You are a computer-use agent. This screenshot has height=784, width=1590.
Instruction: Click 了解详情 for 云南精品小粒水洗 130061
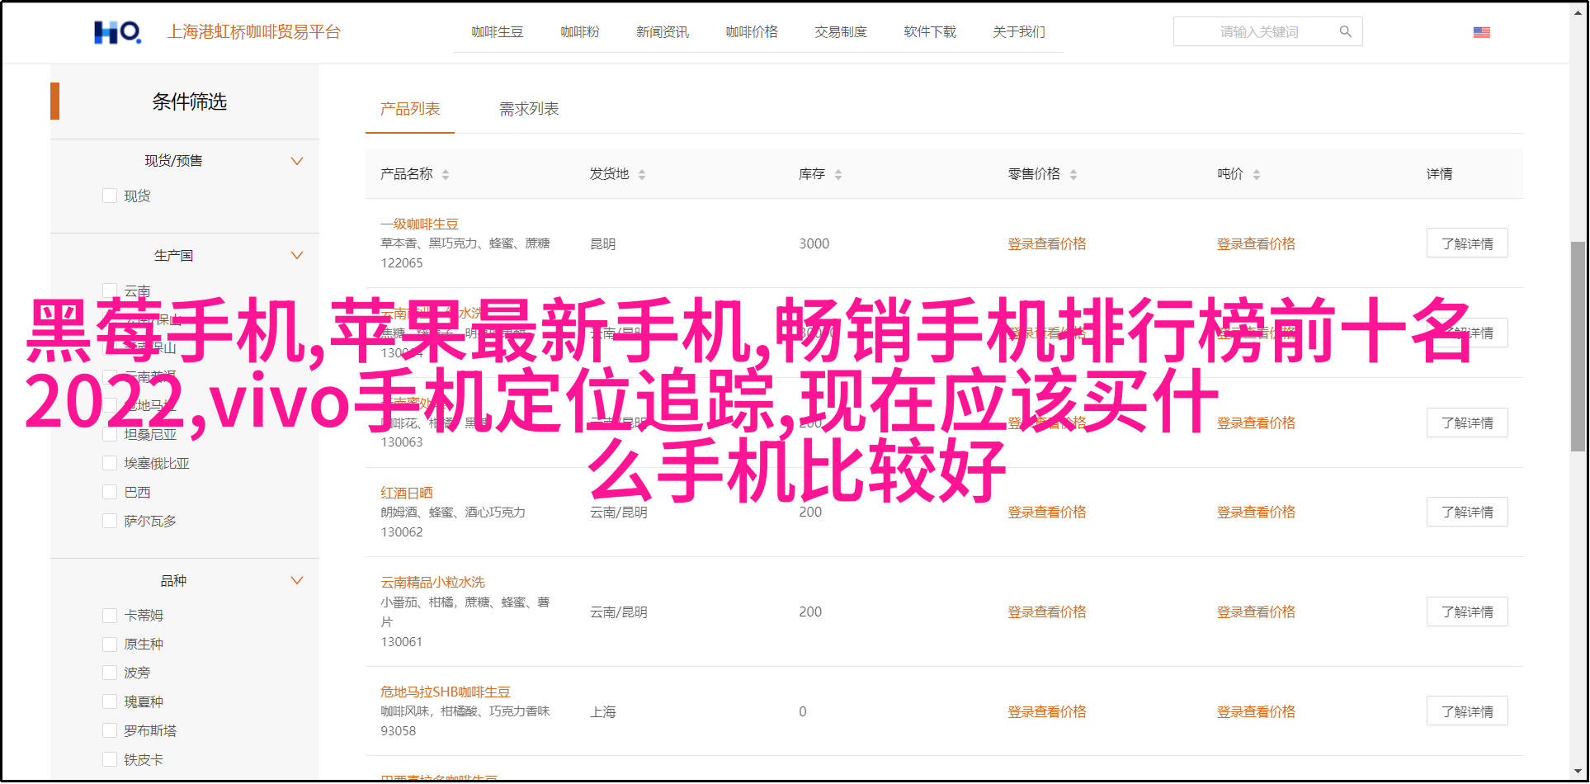click(1467, 612)
